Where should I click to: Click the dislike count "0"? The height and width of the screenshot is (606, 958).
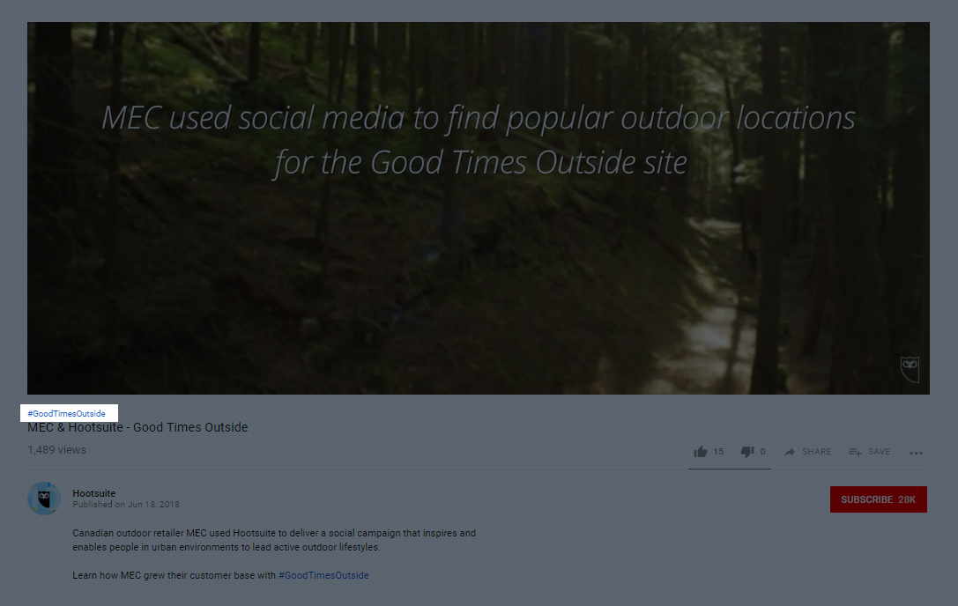(762, 452)
